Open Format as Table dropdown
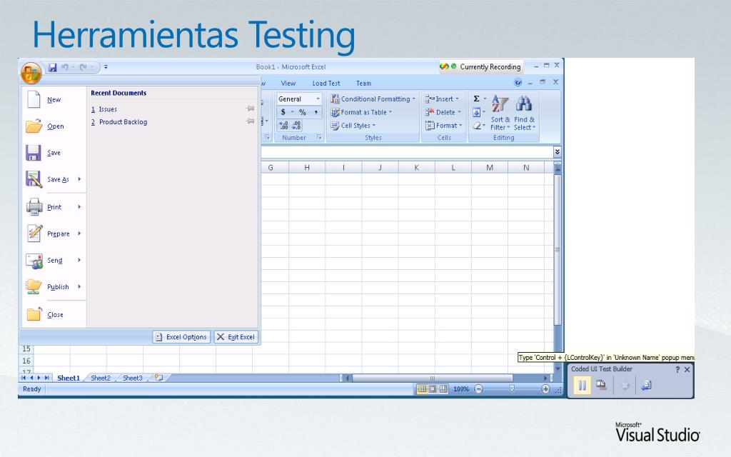The width and height of the screenshot is (731, 457). 361,112
